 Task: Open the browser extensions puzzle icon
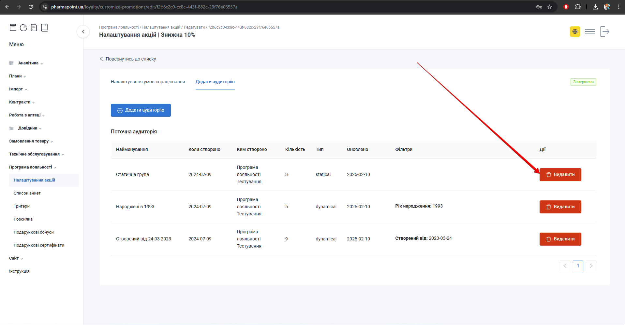[x=578, y=7]
